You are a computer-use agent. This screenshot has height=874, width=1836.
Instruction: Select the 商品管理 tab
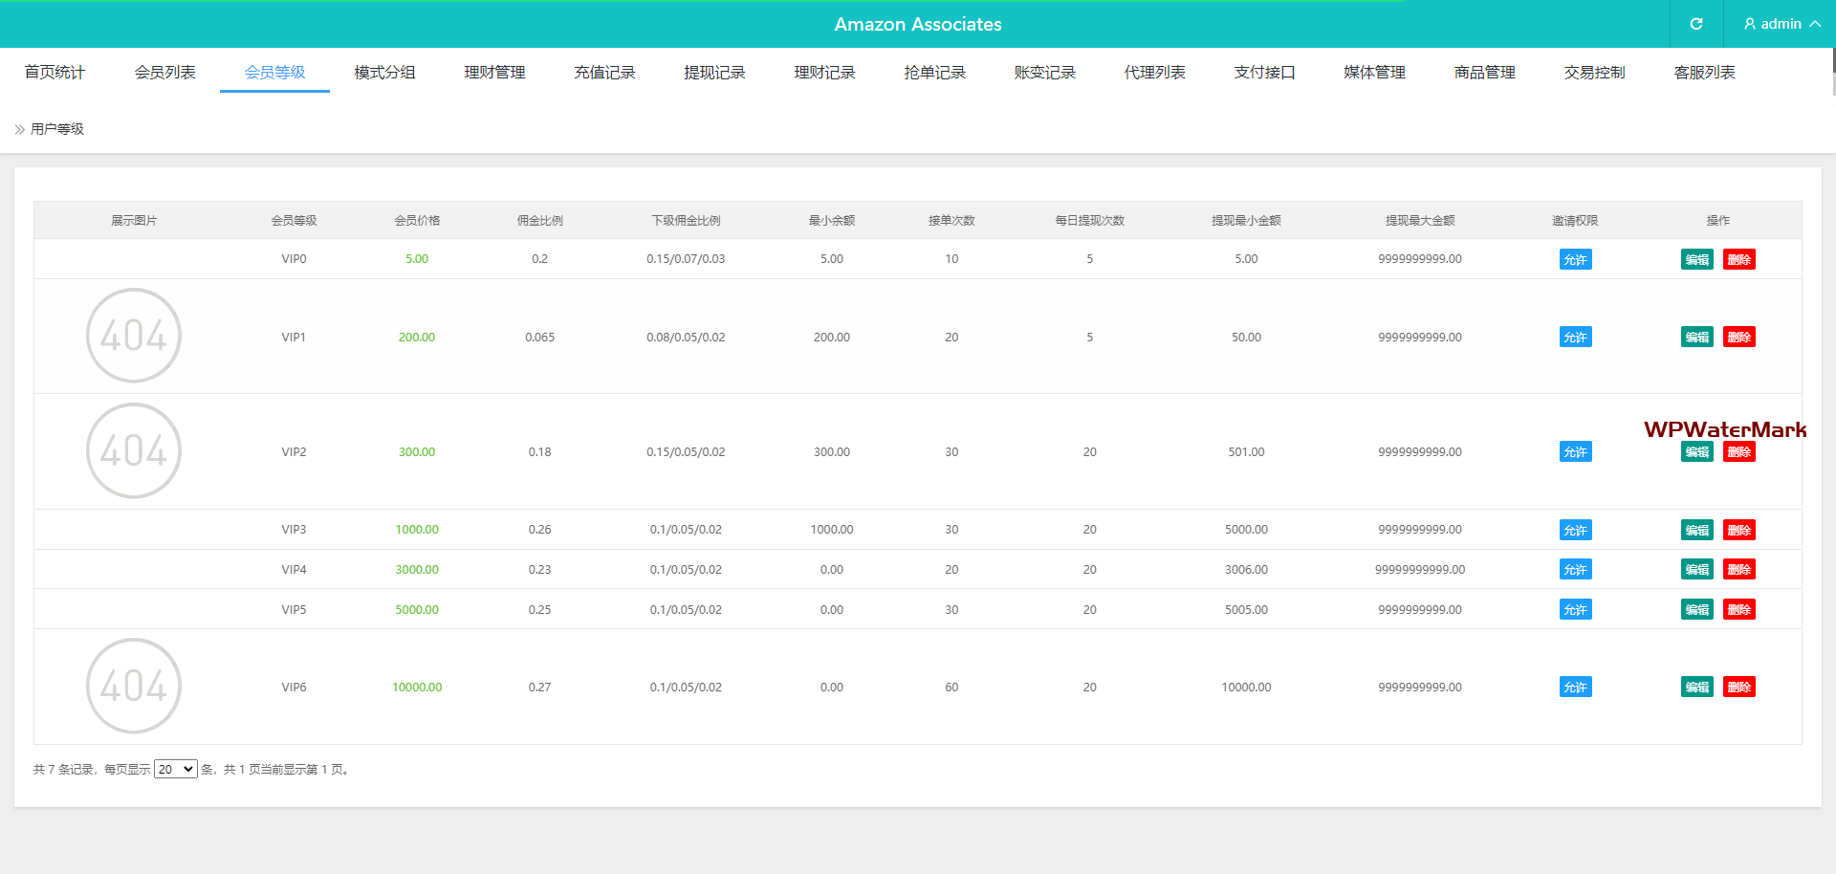[1484, 73]
